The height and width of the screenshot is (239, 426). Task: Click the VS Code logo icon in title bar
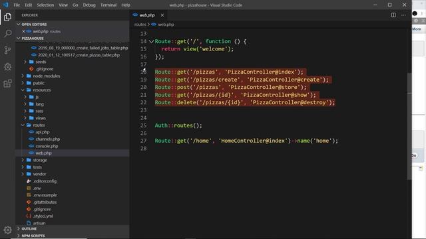tap(6, 5)
